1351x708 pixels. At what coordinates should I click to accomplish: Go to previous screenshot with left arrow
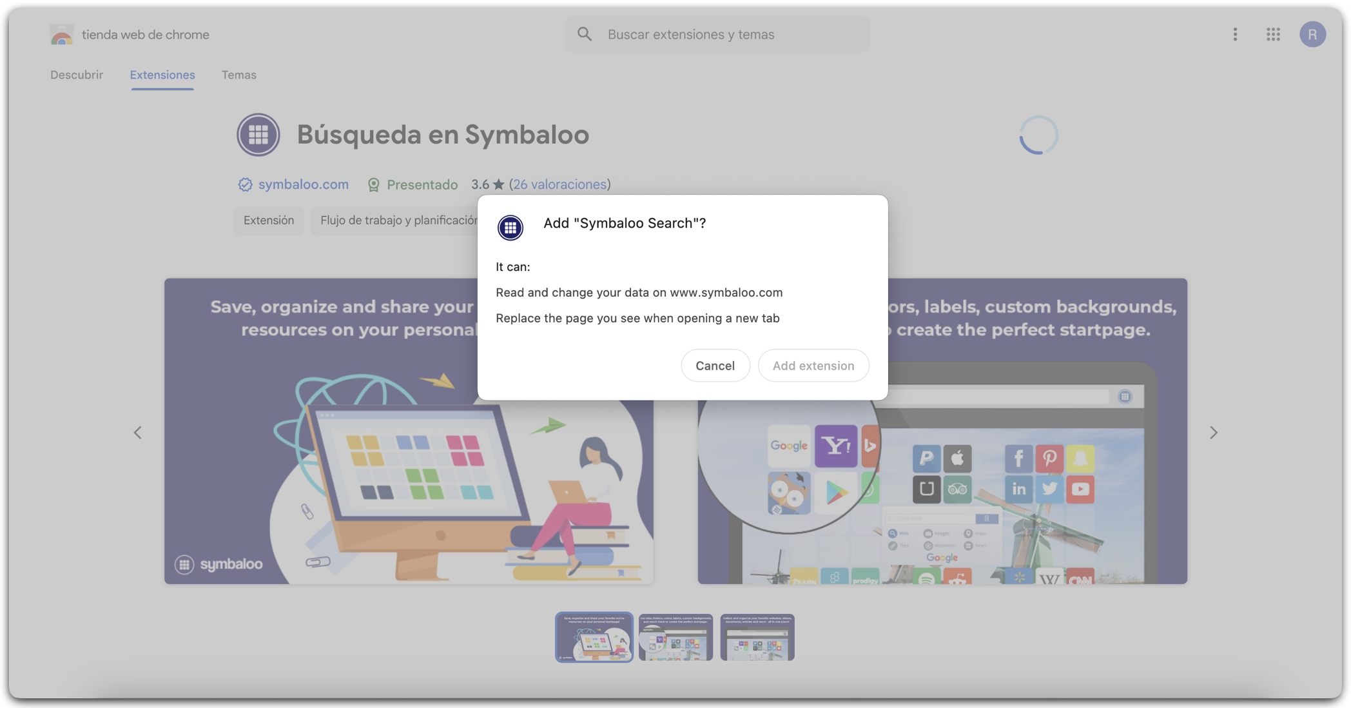[x=137, y=432]
